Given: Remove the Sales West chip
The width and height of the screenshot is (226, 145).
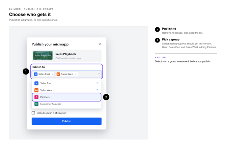Looking at the screenshot, I should pos(76,74).
